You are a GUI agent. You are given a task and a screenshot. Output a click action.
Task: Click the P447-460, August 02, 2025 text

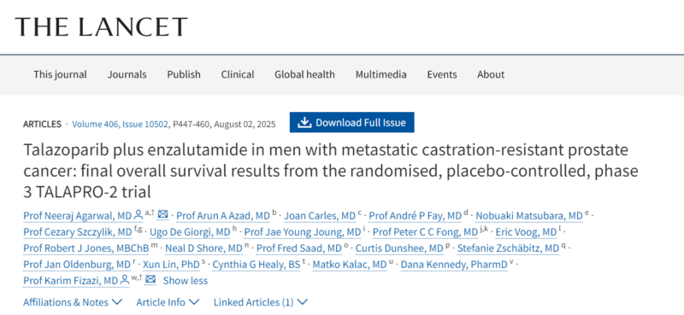[224, 124]
